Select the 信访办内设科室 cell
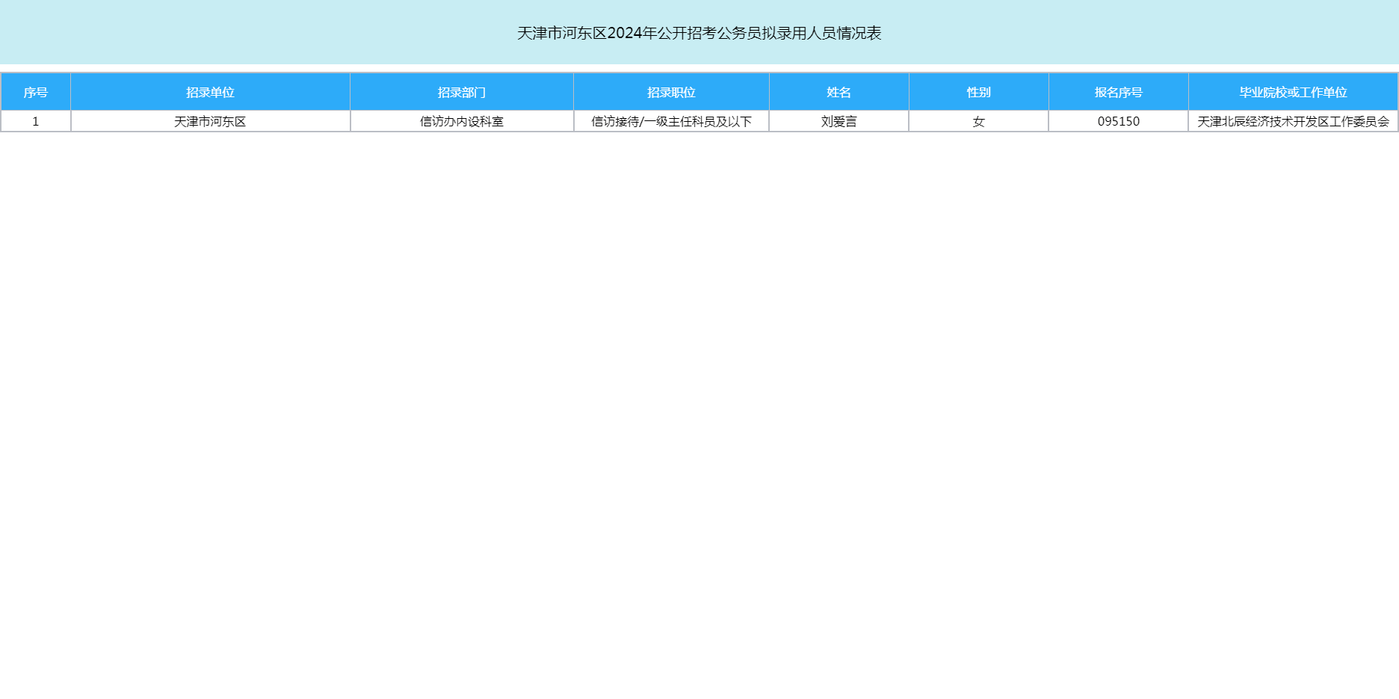Viewport: 1399px width, 699px height. click(462, 121)
